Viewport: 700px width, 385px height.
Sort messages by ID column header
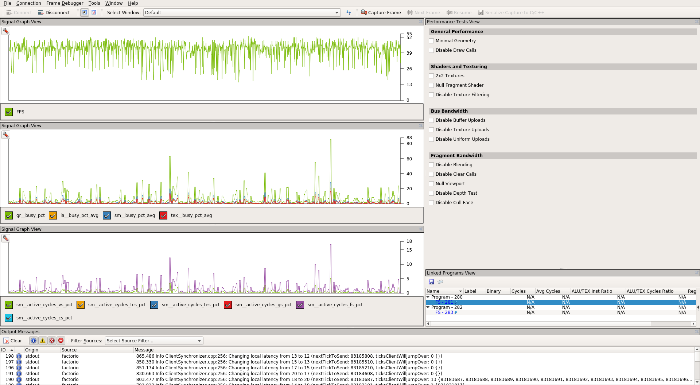coord(7,350)
